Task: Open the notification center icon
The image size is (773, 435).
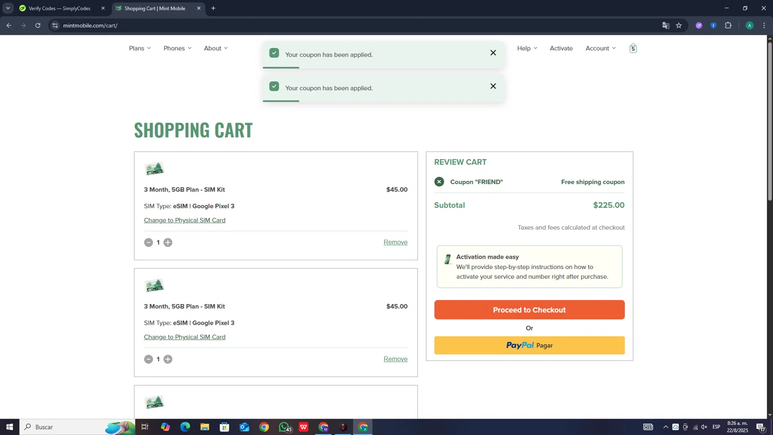Action: 761,427
